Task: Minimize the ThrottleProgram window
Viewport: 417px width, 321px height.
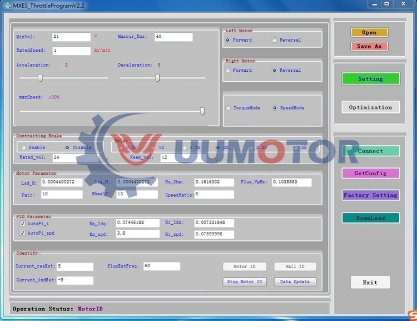Action: click(374, 4)
